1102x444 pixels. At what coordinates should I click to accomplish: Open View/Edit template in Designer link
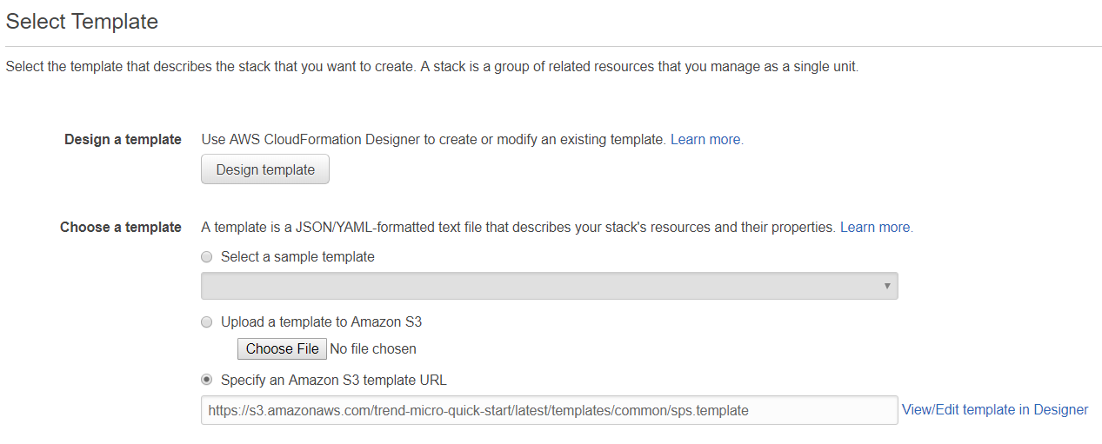click(x=994, y=409)
